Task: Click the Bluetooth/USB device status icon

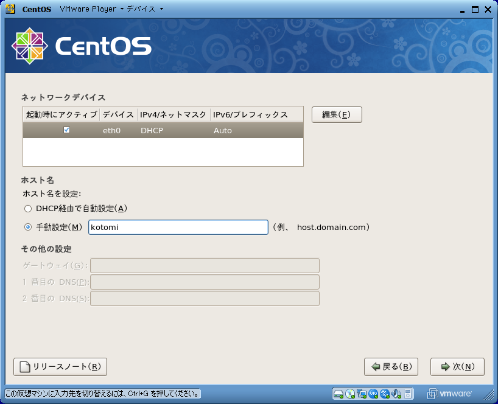Action: [x=385, y=394]
